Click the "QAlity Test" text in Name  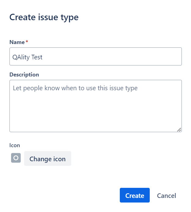click(27, 57)
